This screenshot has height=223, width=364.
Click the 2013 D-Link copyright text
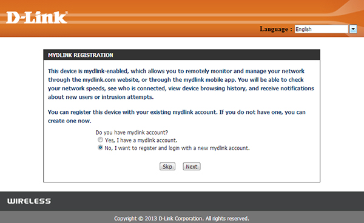[181, 219]
